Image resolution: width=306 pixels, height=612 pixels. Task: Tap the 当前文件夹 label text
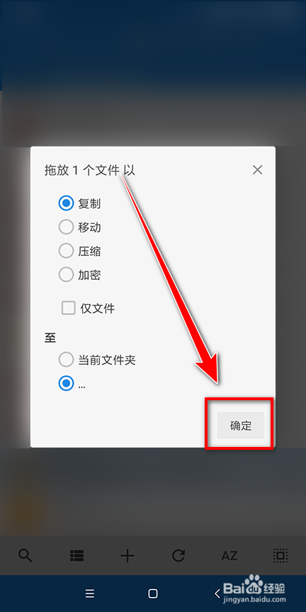point(106,360)
